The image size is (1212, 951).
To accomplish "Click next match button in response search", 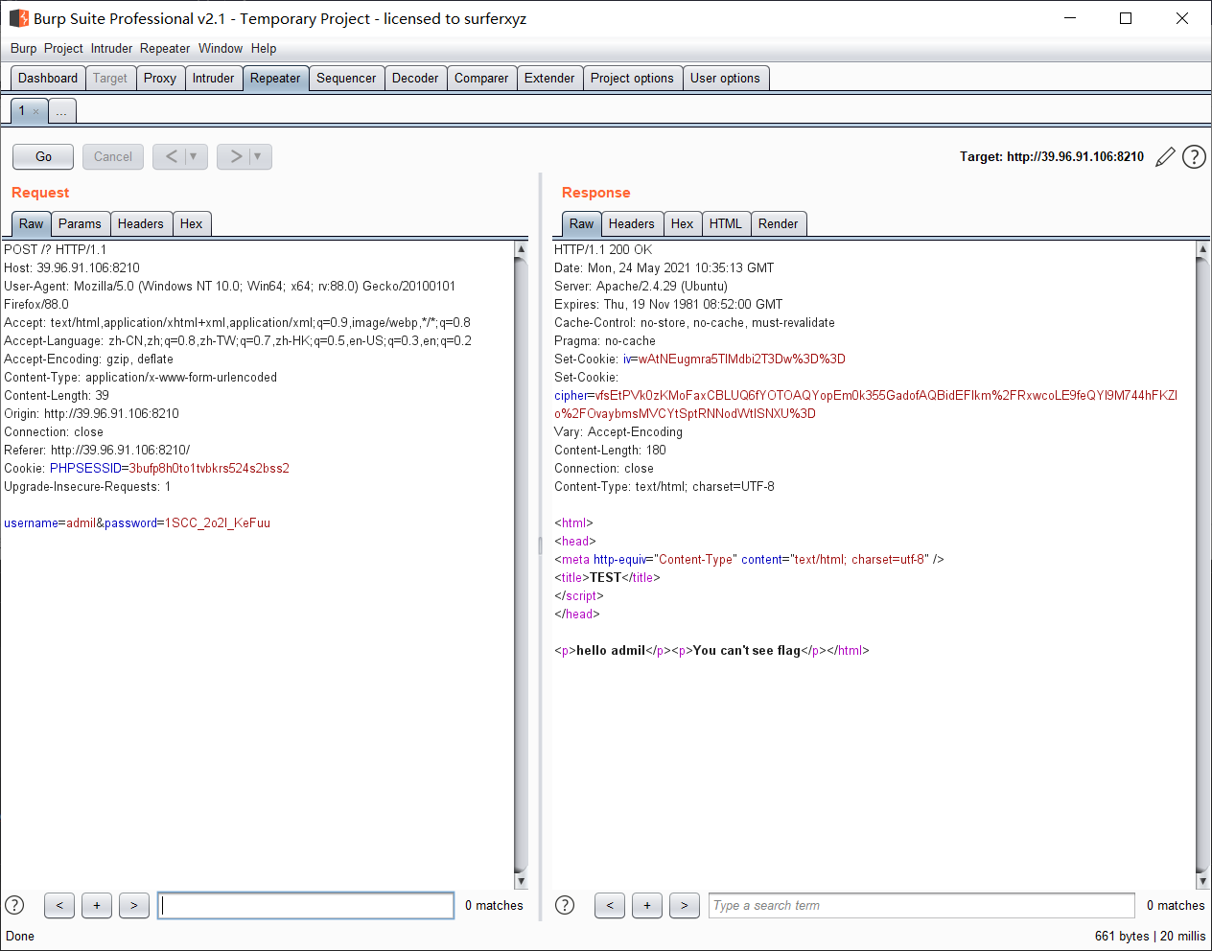I will coord(685,905).
